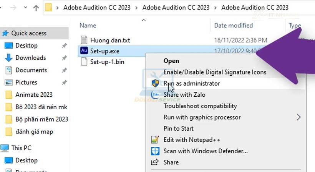This screenshot has height=172, width=315.
Task: Click the Set-up-1.bin blank file icon
Action: [84, 62]
